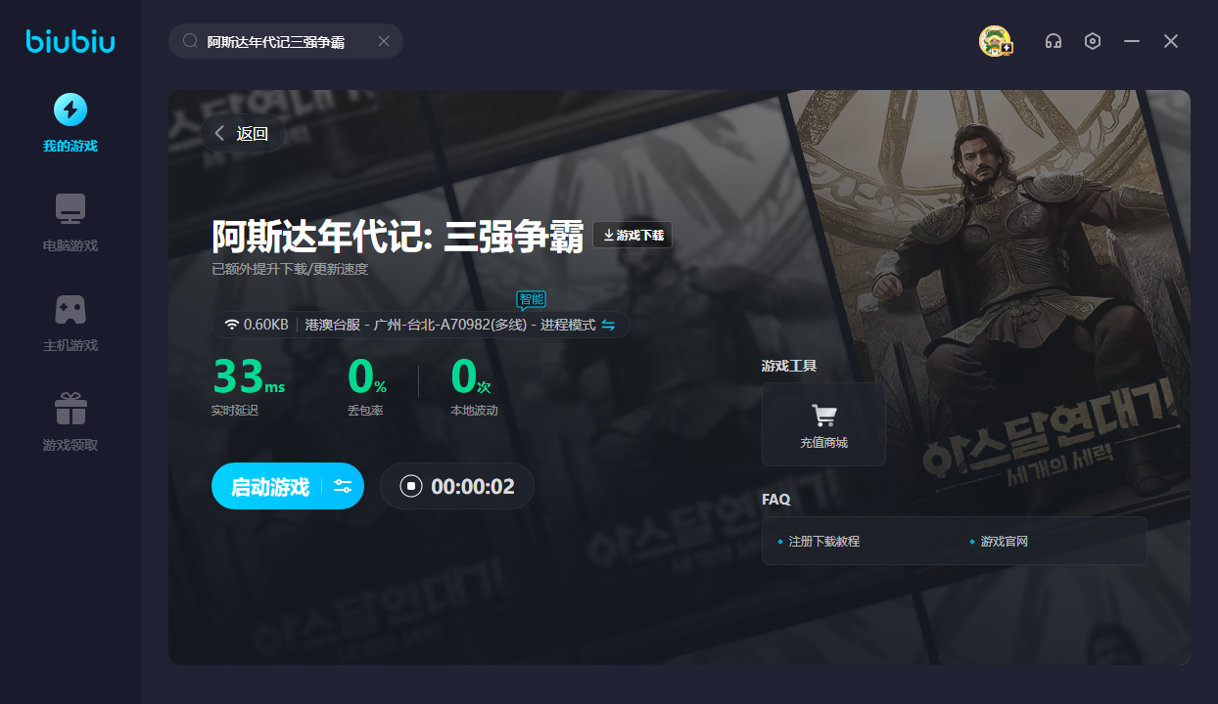This screenshot has height=704, width=1218.
Task: Click 游戏下载 download button
Action: pos(632,236)
